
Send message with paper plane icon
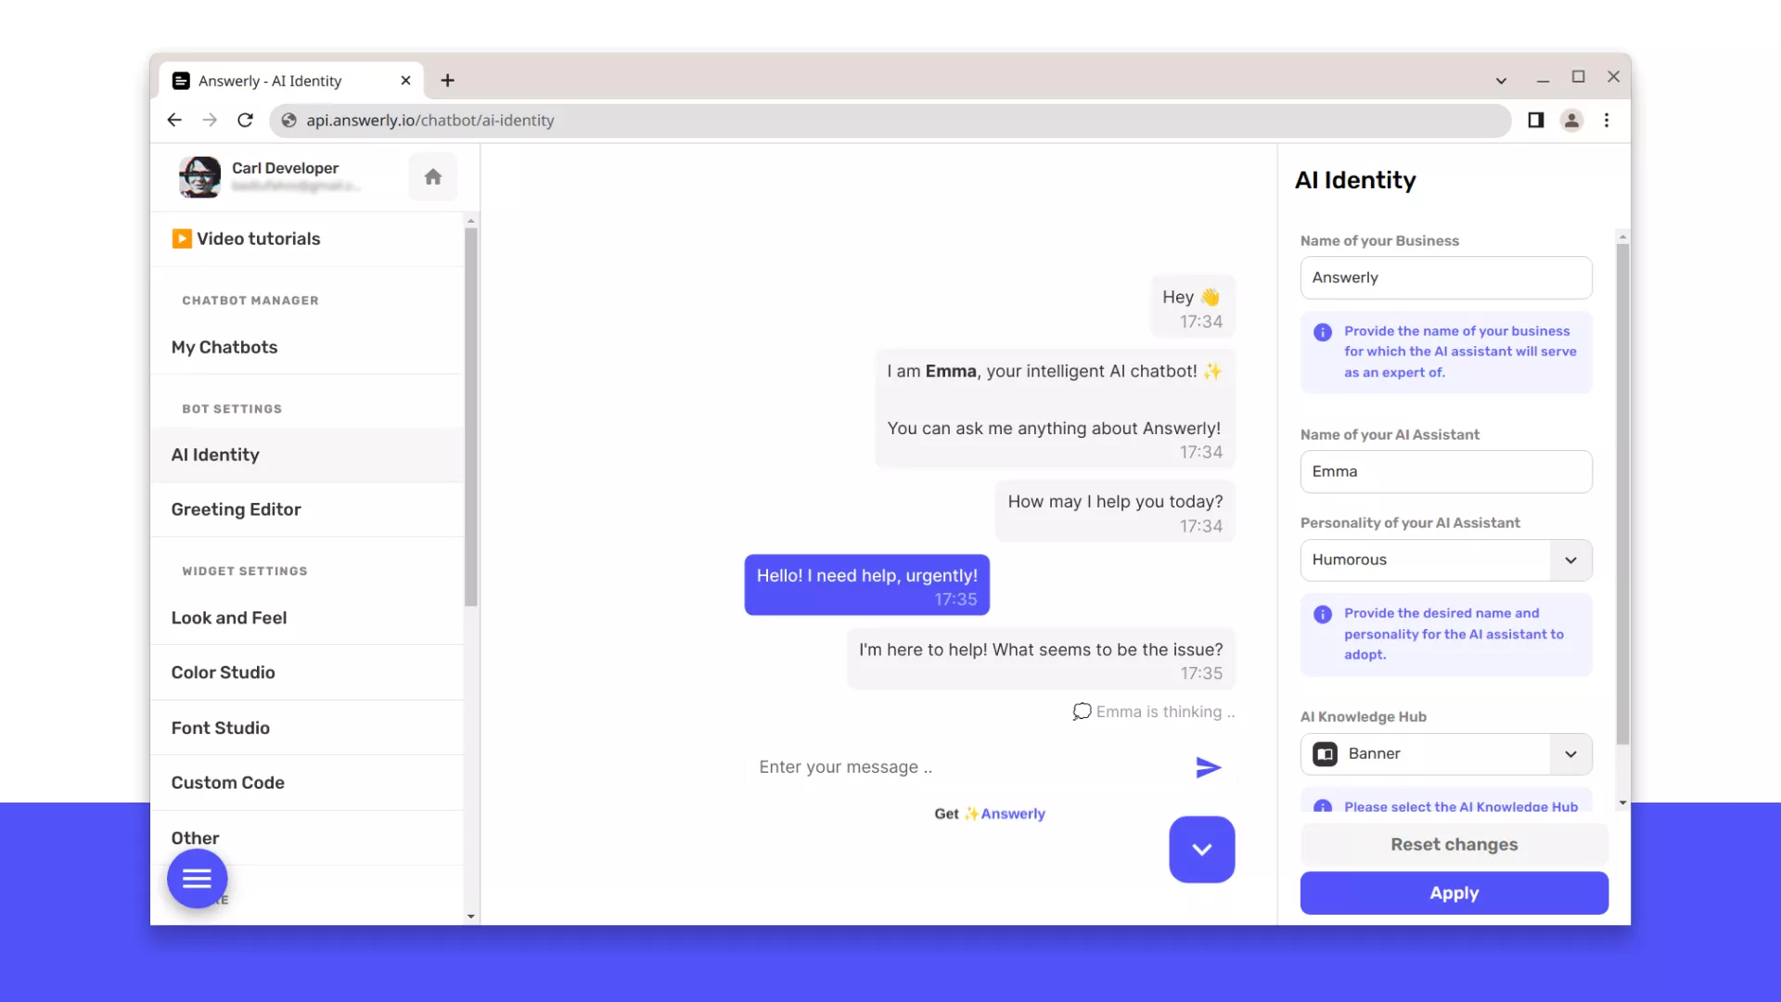(x=1208, y=767)
